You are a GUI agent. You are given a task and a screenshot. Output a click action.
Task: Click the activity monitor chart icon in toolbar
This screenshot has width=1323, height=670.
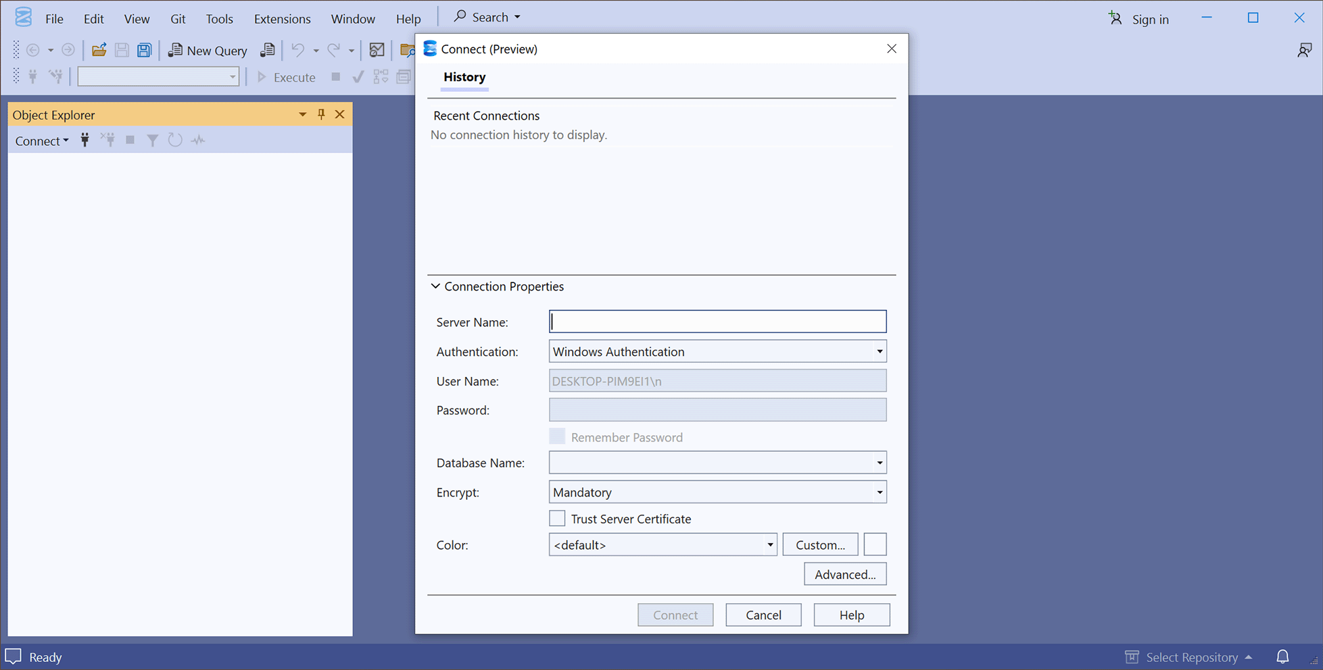(377, 50)
